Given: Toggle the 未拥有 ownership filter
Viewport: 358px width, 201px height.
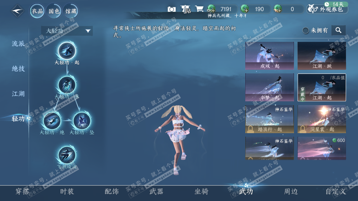Looking at the screenshot, I should (x=305, y=30).
